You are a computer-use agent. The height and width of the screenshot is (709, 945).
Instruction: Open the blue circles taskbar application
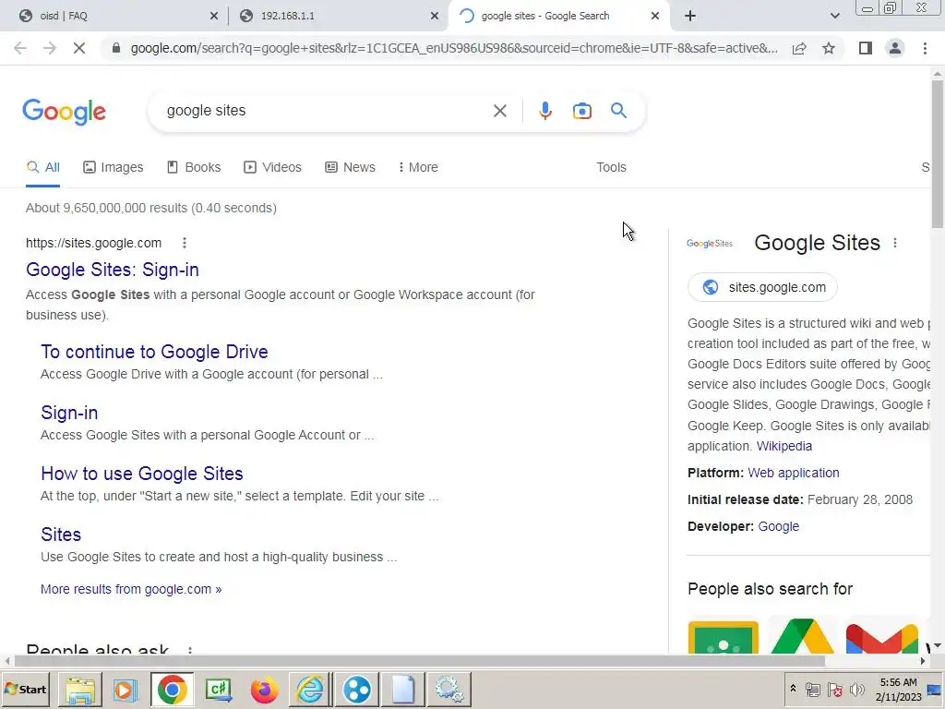pos(357,690)
